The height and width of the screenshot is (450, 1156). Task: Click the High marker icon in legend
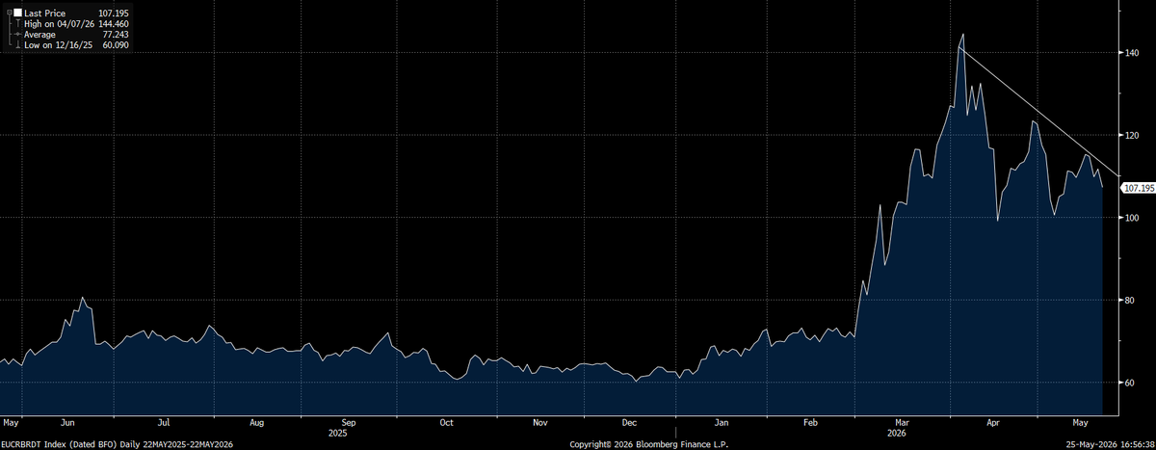[16, 22]
